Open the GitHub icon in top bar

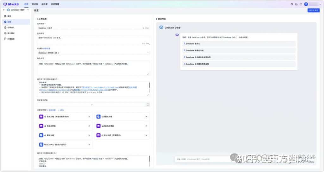click(x=292, y=4)
